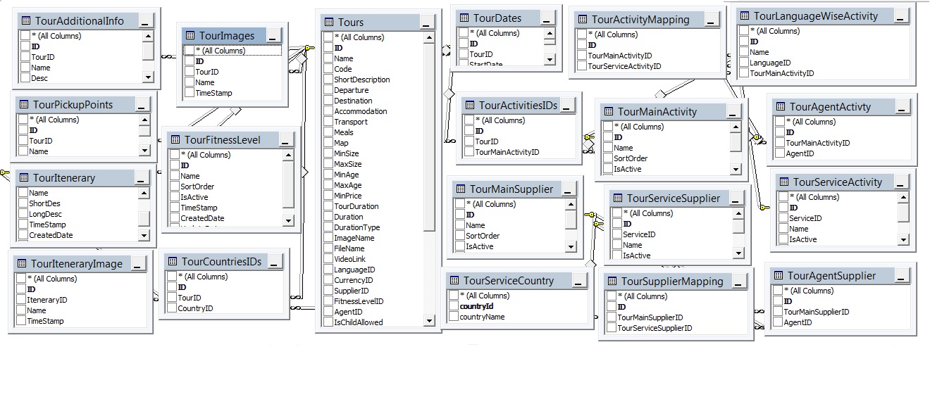
Task: Click the table icon of TourItenerary
Action: (24, 178)
